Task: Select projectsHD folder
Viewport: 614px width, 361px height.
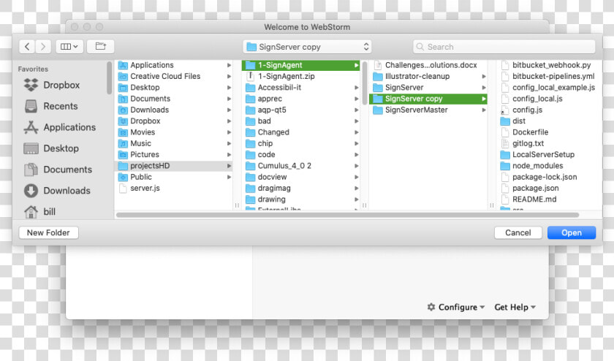Action: coord(174,166)
